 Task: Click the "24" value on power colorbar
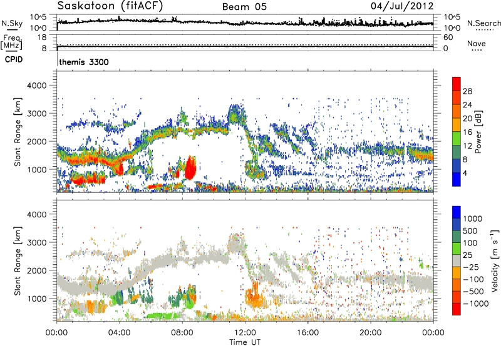click(467, 105)
